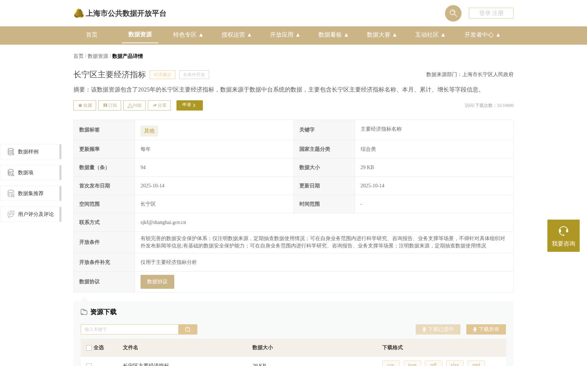Click the platform logo icon
Screen dimensions: 587x366
tap(79, 13)
